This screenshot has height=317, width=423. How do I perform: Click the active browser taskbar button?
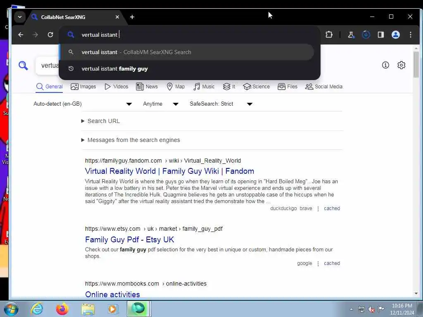139,309
